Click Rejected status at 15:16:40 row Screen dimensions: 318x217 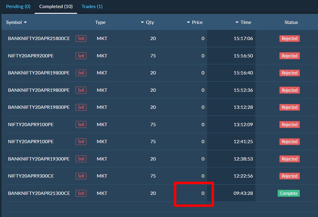tap(289, 73)
